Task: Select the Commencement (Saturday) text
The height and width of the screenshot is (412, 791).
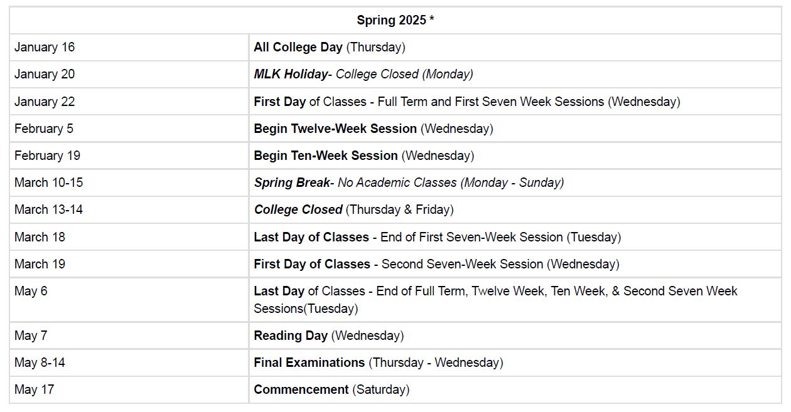Action: (331, 389)
